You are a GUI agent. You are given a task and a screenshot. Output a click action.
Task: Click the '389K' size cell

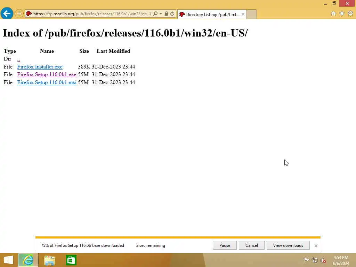[84, 67]
